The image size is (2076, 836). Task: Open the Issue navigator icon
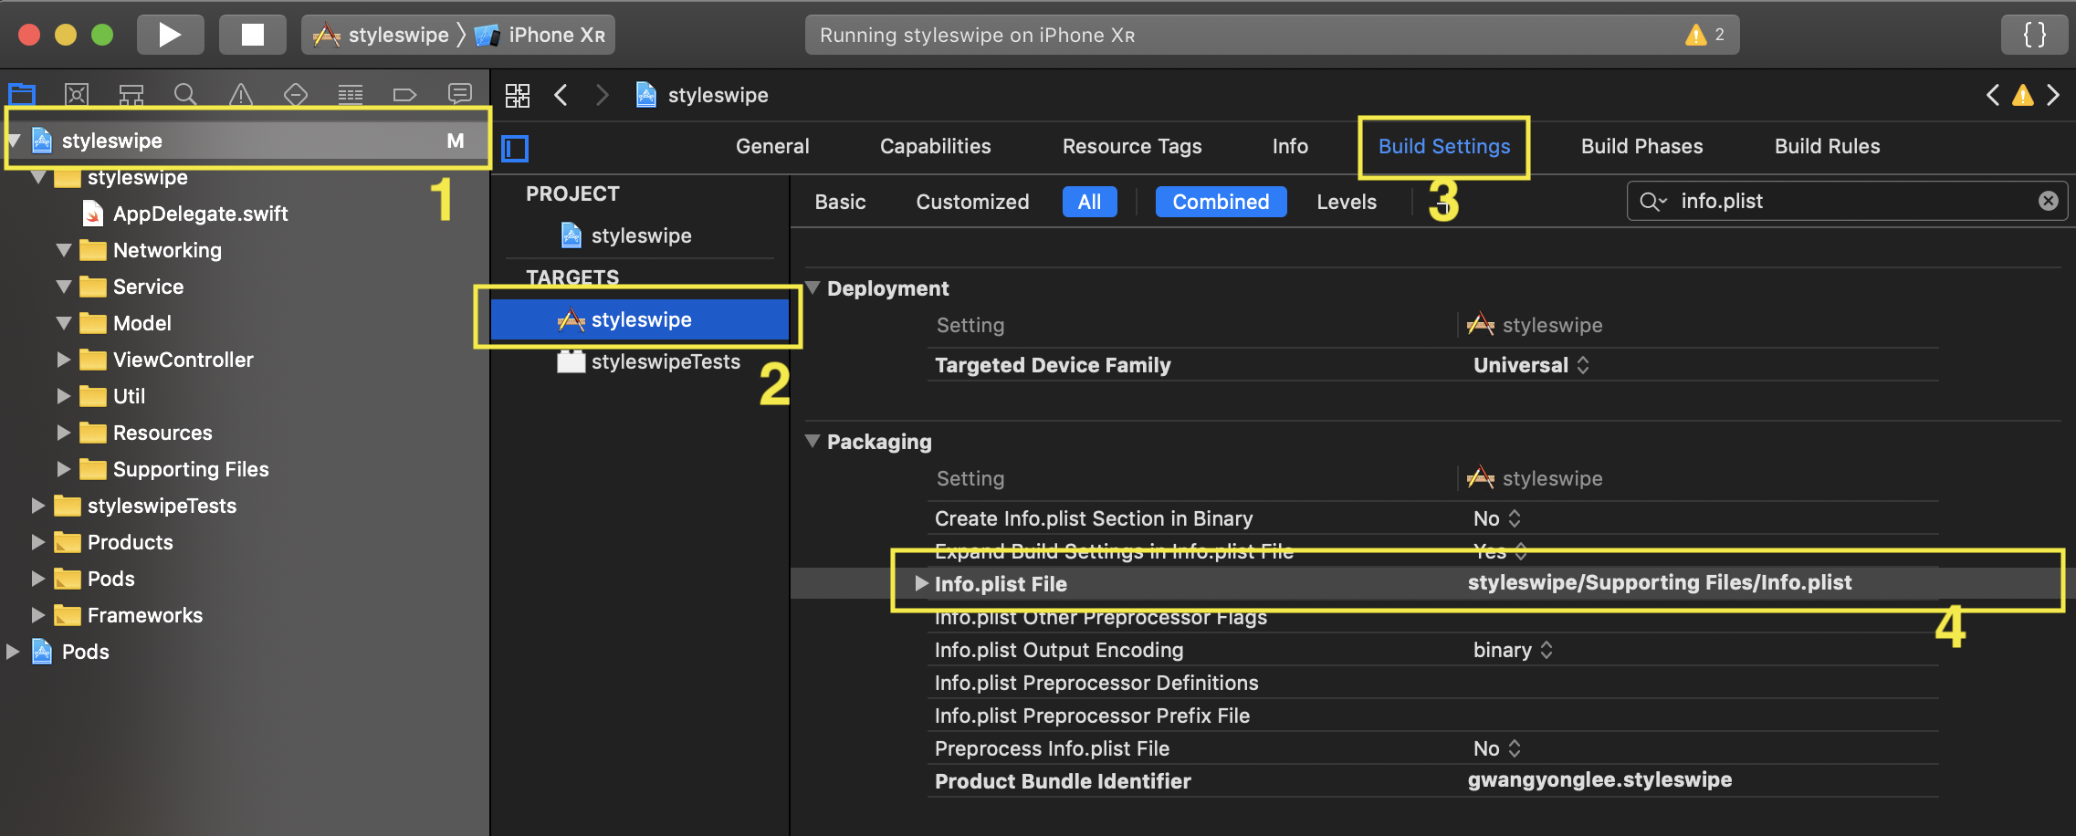(240, 94)
